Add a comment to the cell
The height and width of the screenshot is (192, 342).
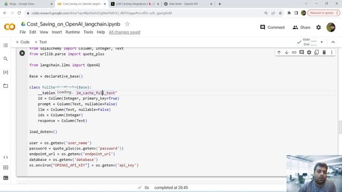[301, 52]
